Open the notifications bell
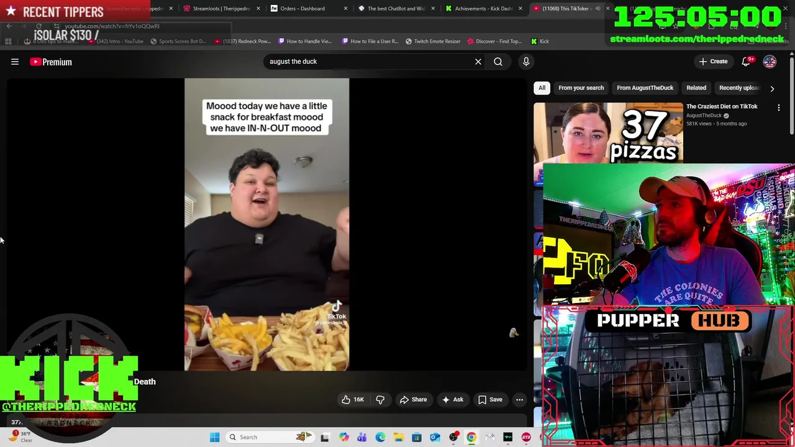795x447 pixels. 747,61
